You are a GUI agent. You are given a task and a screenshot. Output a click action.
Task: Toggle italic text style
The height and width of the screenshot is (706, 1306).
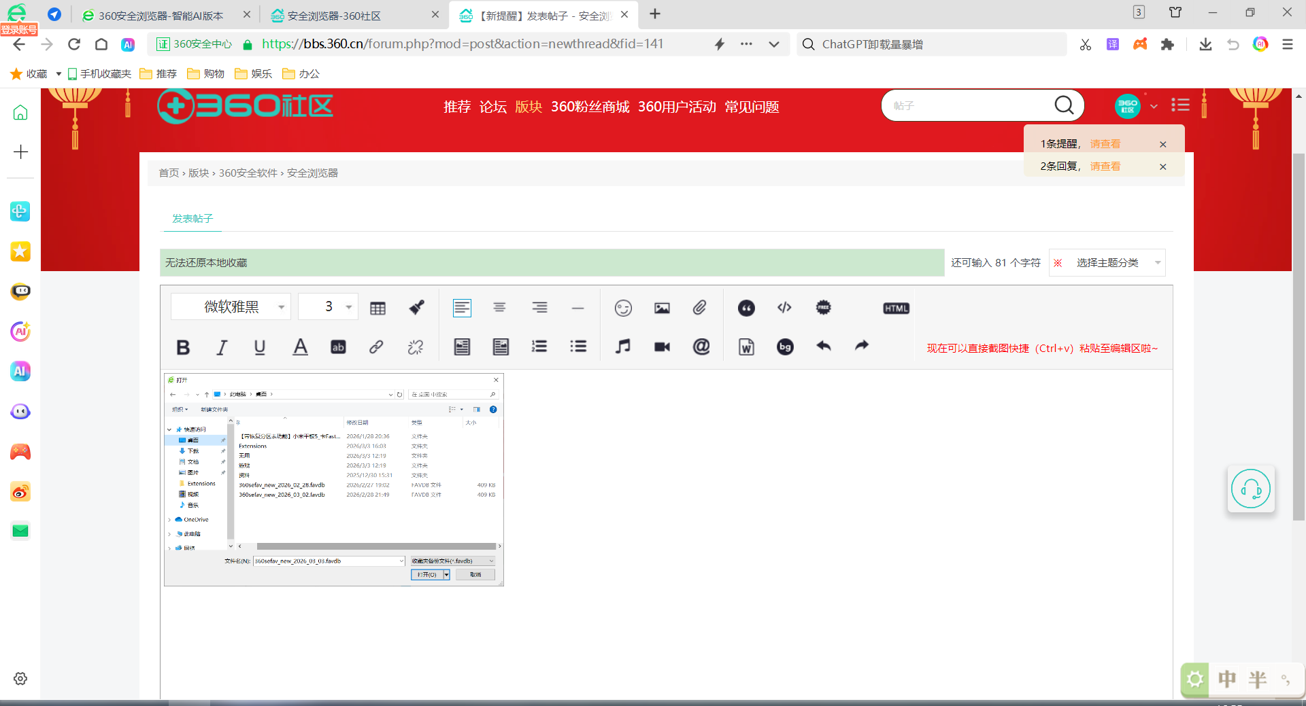coord(221,347)
